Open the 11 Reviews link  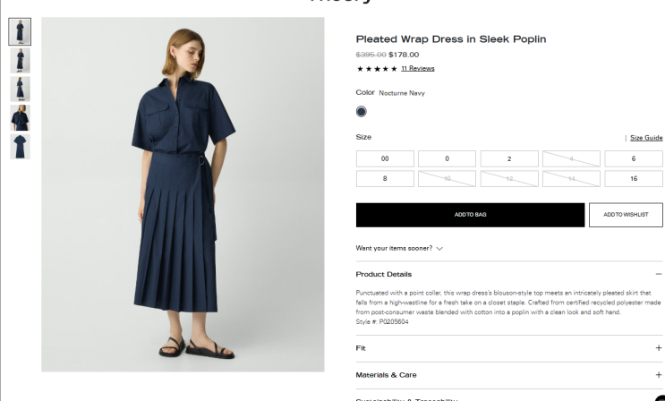[x=417, y=68]
